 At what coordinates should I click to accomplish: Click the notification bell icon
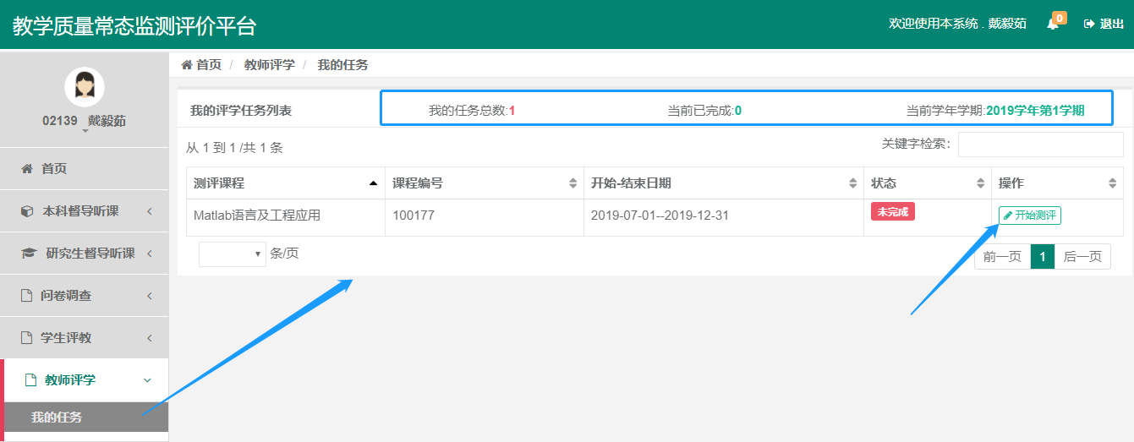(1053, 24)
